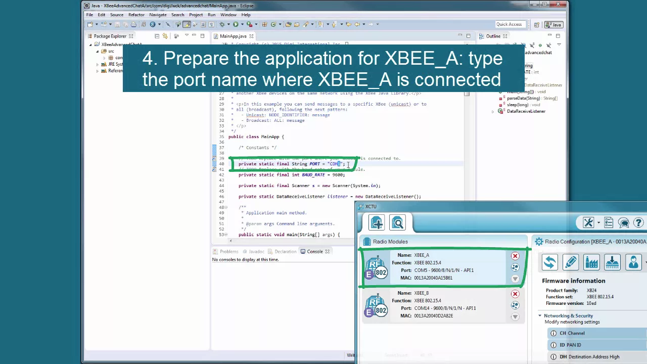This screenshot has width=647, height=364.
Task: Write radio settings pencil icon
Action: (x=571, y=262)
